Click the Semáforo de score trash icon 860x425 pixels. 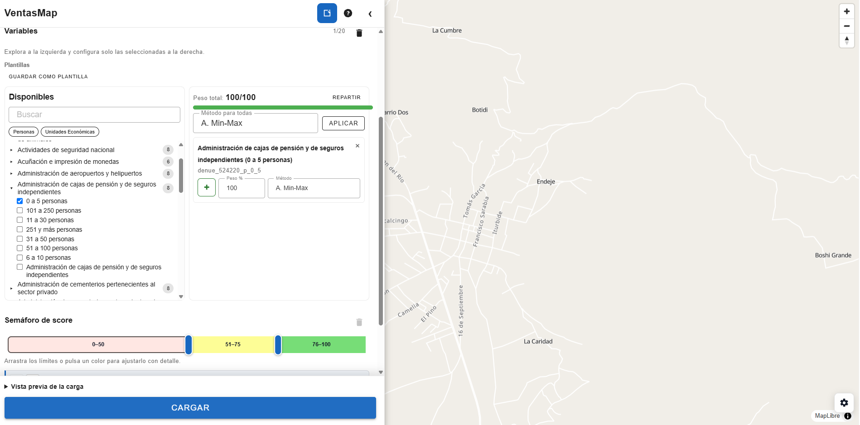(x=359, y=322)
